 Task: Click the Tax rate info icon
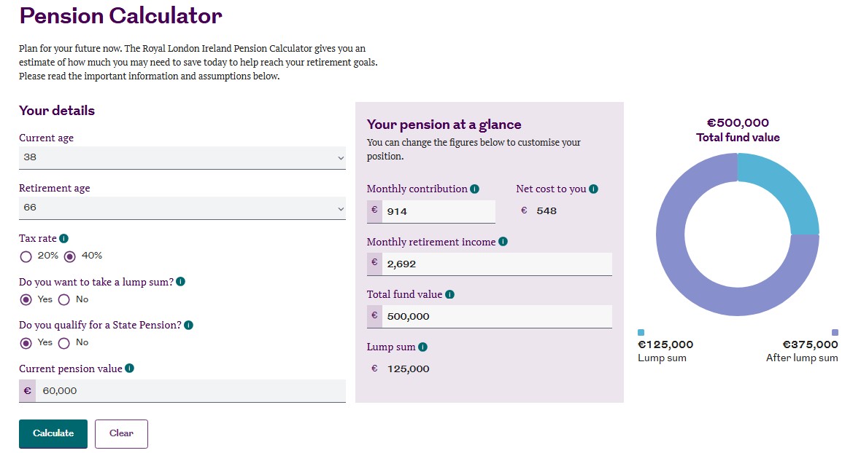coord(63,238)
